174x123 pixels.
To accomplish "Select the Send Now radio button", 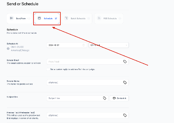I will [x=29, y=18].
